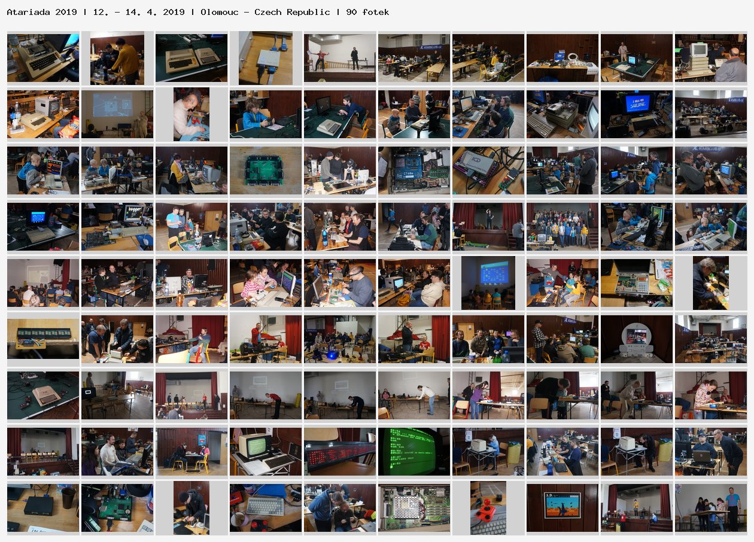Open thumbnail of girl in striped shirt
Viewport: 754px width, 542px height.
point(266,283)
